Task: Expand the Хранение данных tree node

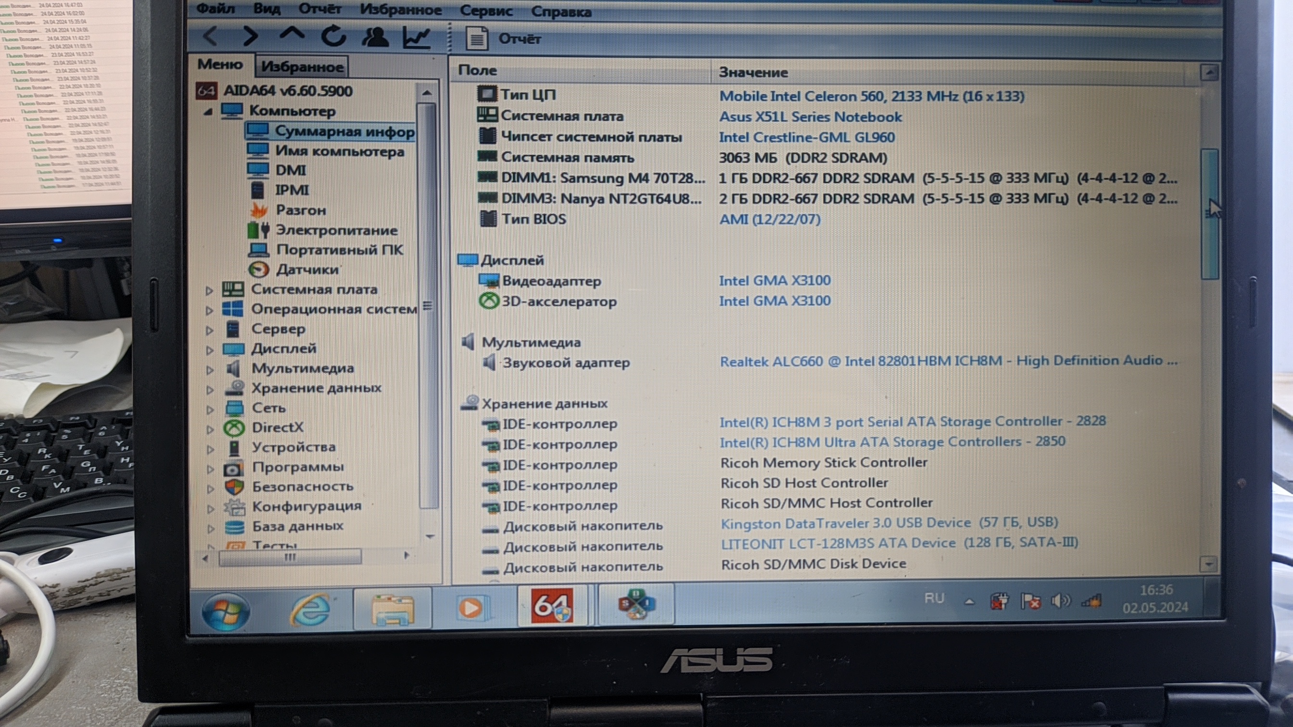Action: [x=210, y=389]
